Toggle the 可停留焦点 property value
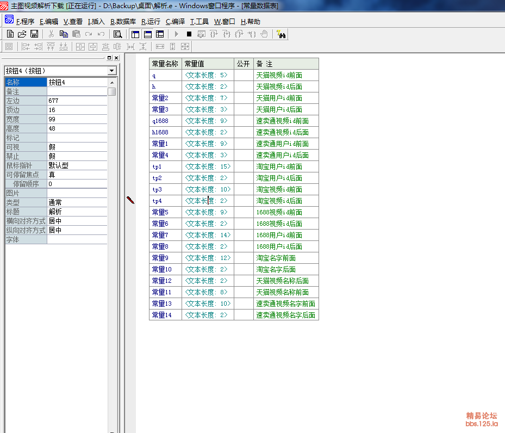Viewport: 505px width, 433px height. 77,175
